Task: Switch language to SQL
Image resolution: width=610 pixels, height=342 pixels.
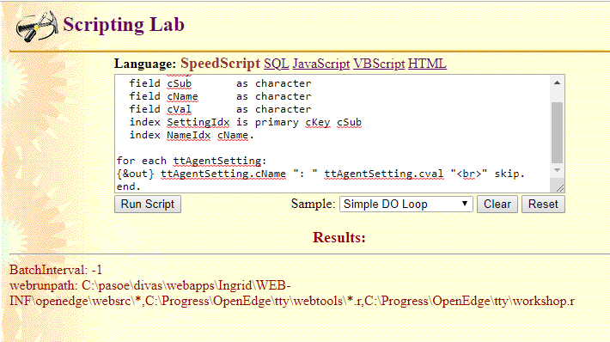Action: point(276,64)
